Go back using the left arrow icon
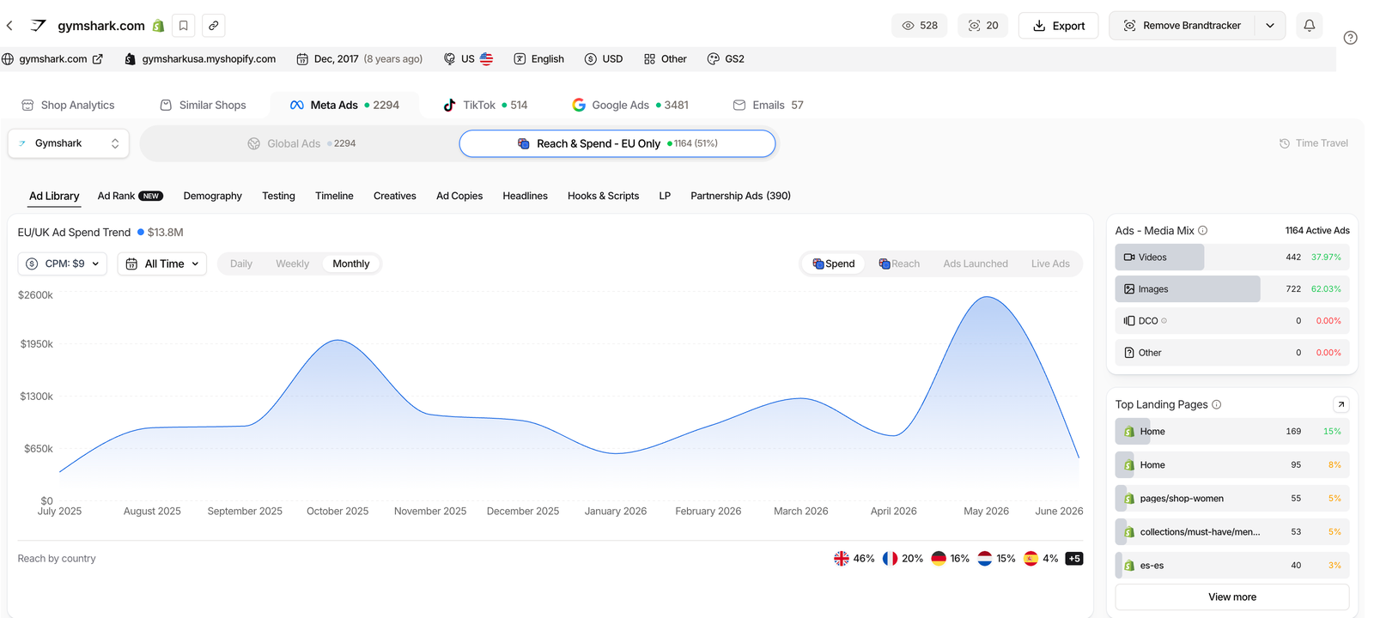The width and height of the screenshot is (1374, 618). point(9,26)
